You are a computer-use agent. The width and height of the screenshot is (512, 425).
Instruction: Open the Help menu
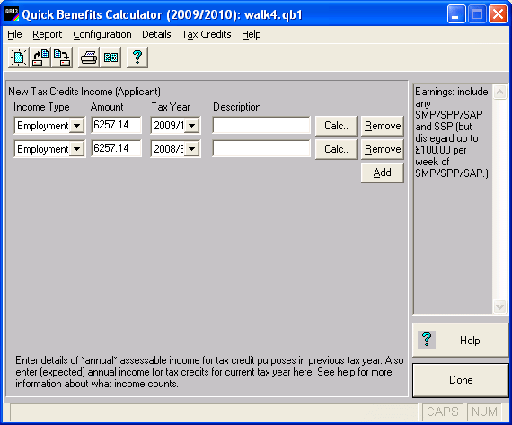252,34
